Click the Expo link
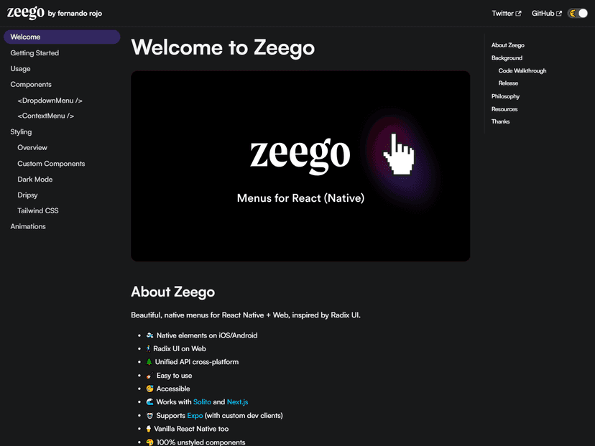This screenshot has width=595, height=446. [x=195, y=416]
